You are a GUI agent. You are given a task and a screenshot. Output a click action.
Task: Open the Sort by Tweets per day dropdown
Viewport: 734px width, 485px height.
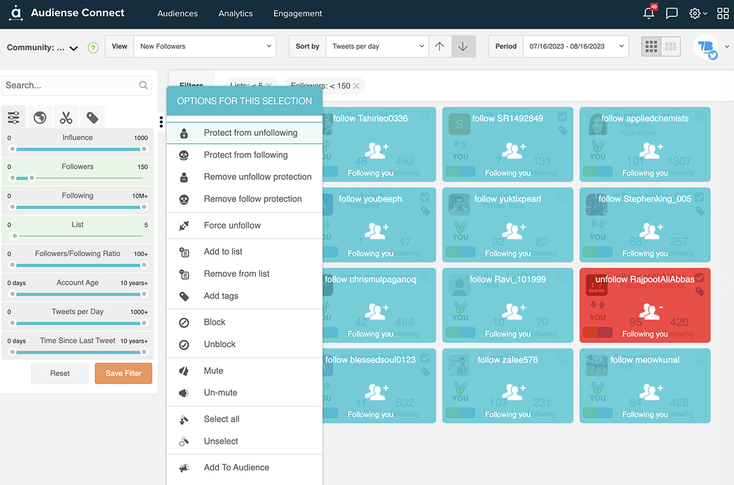[x=377, y=46]
